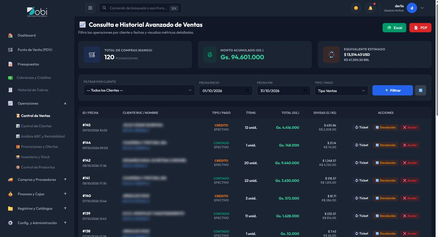The height and width of the screenshot is (237, 438).
Task: Anular sale #141
Action: point(410,181)
